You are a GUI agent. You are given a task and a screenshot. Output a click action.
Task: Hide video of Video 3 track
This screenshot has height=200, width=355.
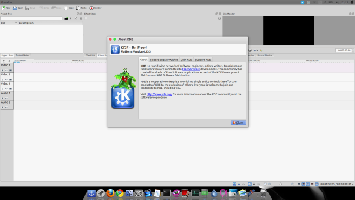[x=10, y=89]
